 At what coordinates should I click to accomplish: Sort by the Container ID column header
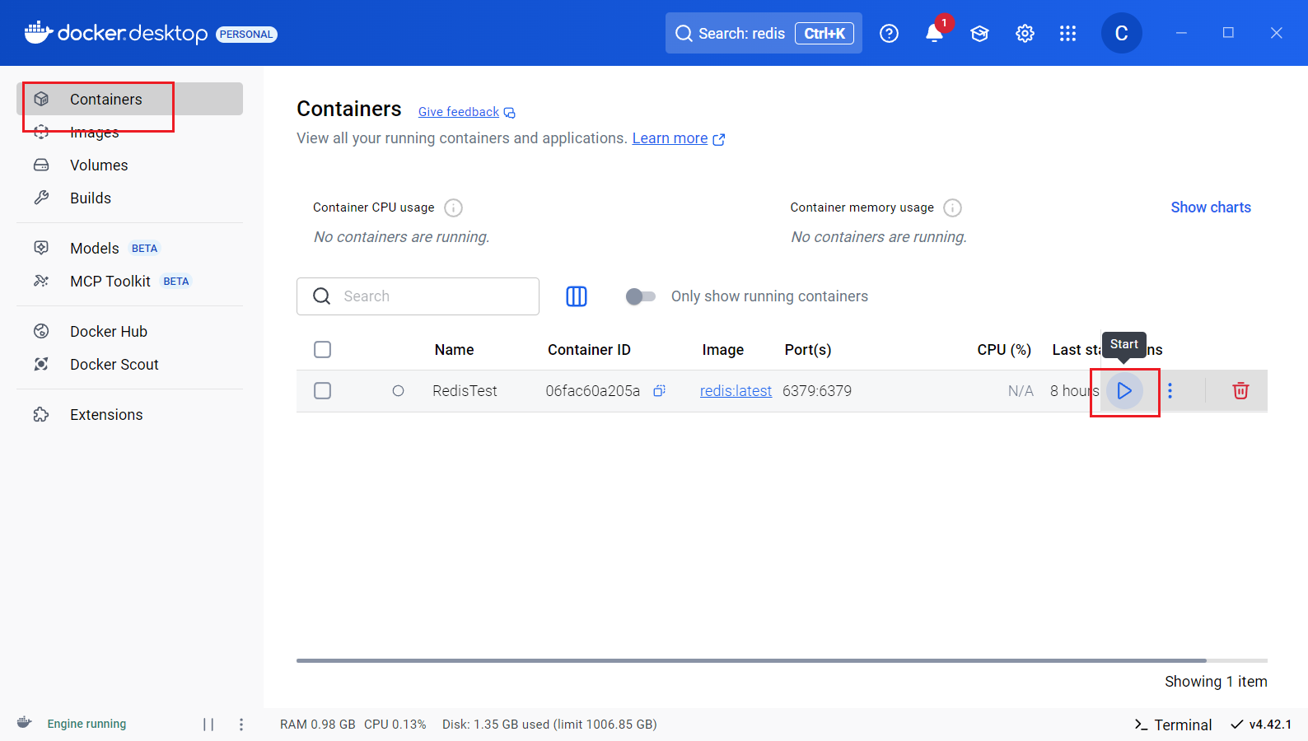click(589, 350)
